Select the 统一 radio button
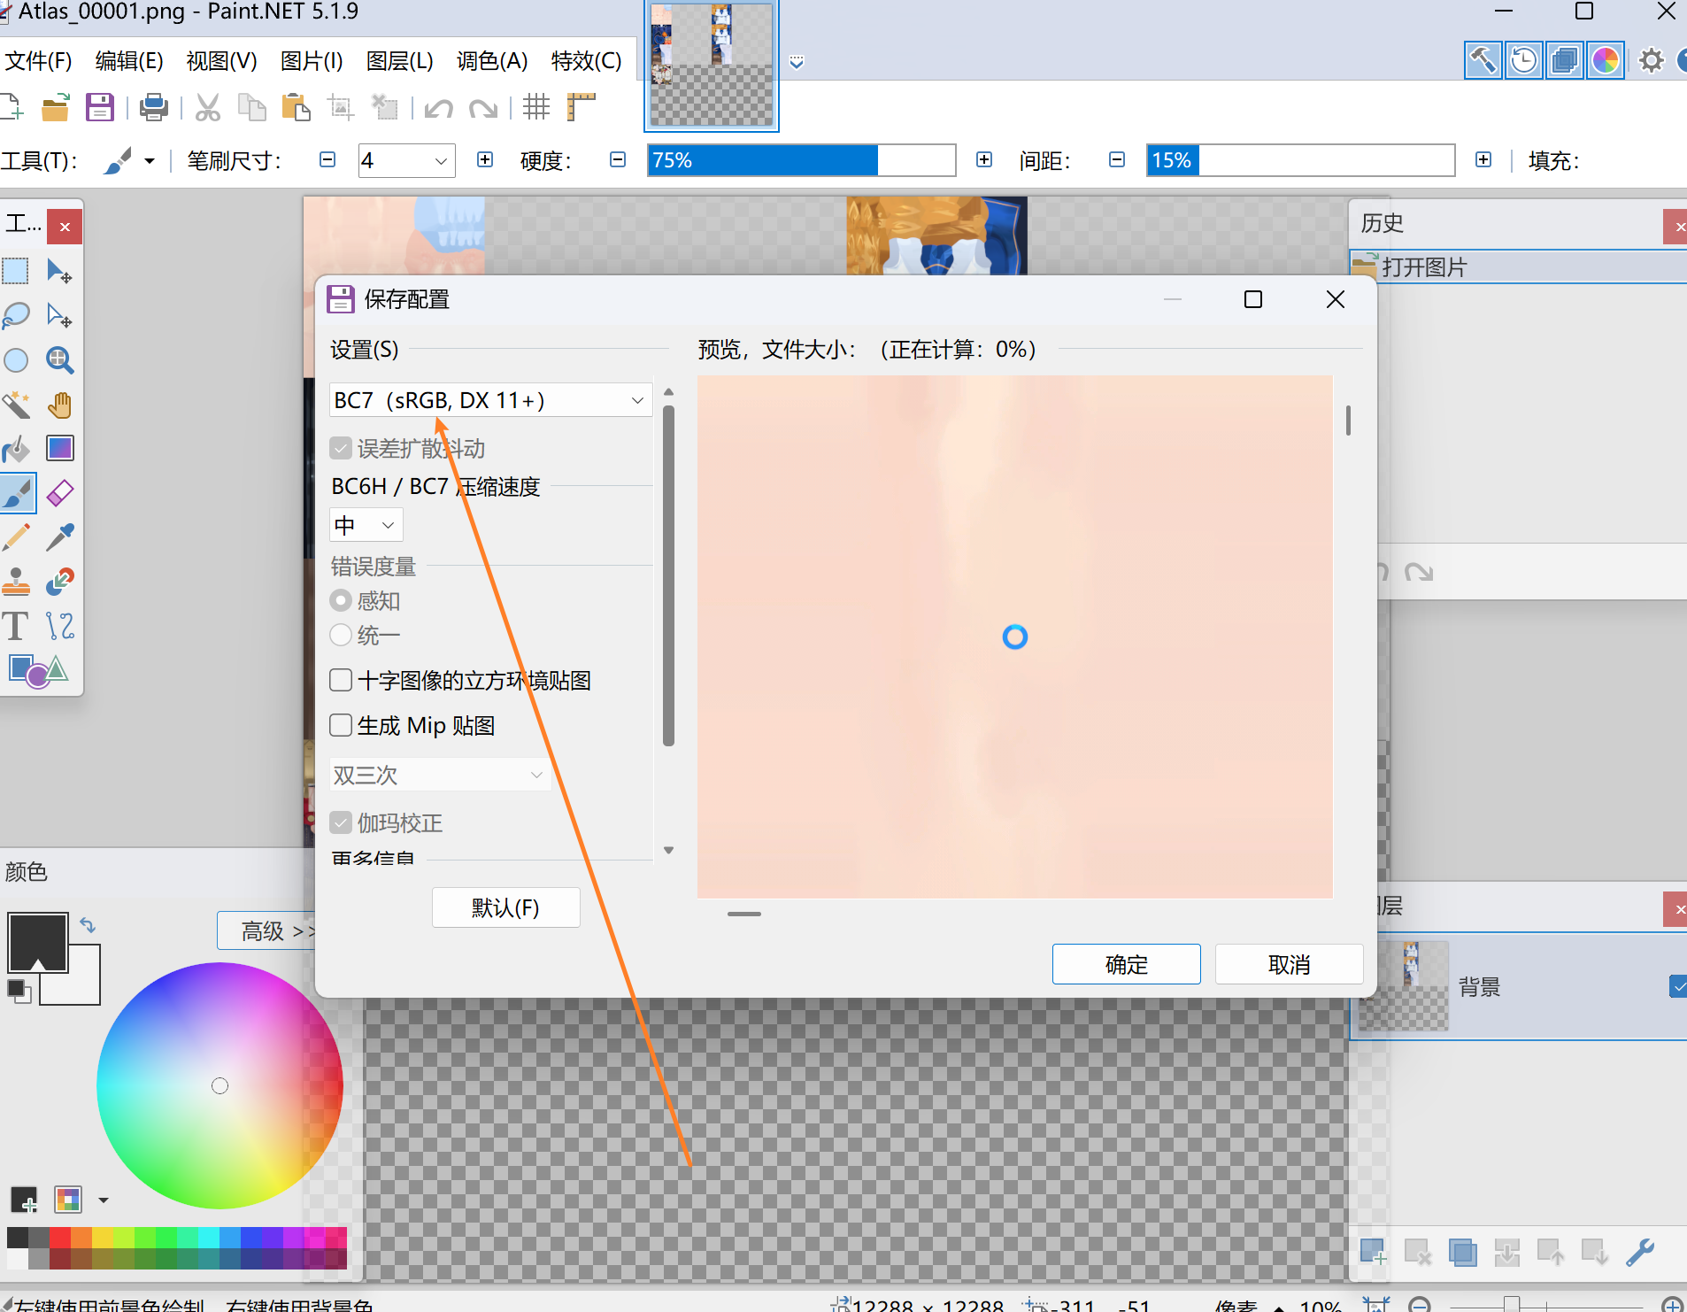Image resolution: width=1687 pixels, height=1312 pixels. (x=341, y=636)
